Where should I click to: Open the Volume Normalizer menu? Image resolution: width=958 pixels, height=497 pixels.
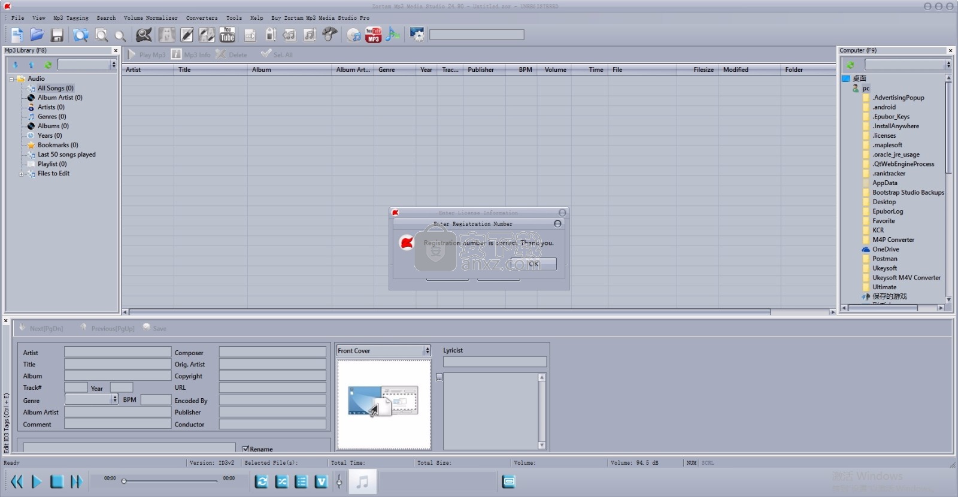tap(151, 18)
